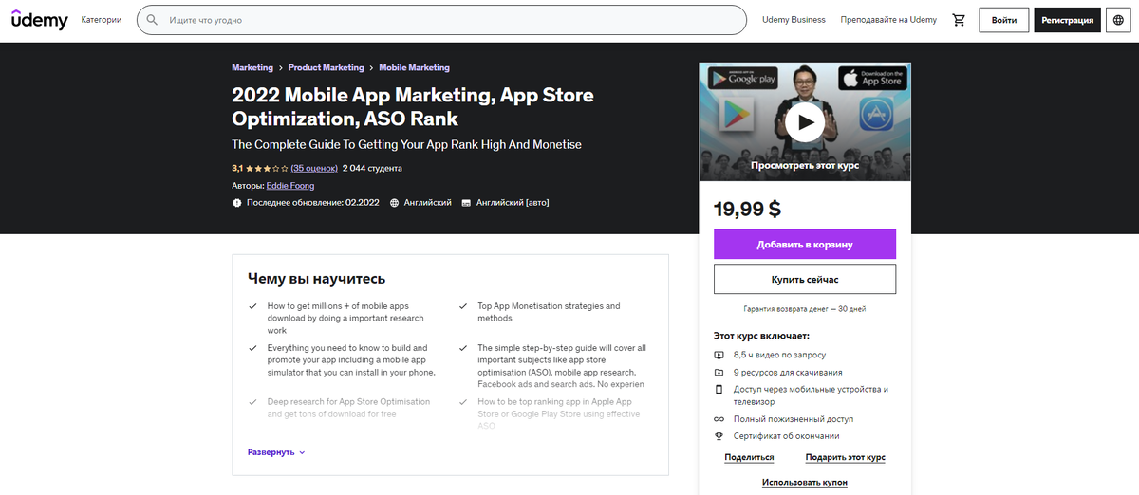Viewport: 1139px width, 495px height.
Task: Click checkmark beside 'Top App Monetisation'
Action: pos(463,306)
